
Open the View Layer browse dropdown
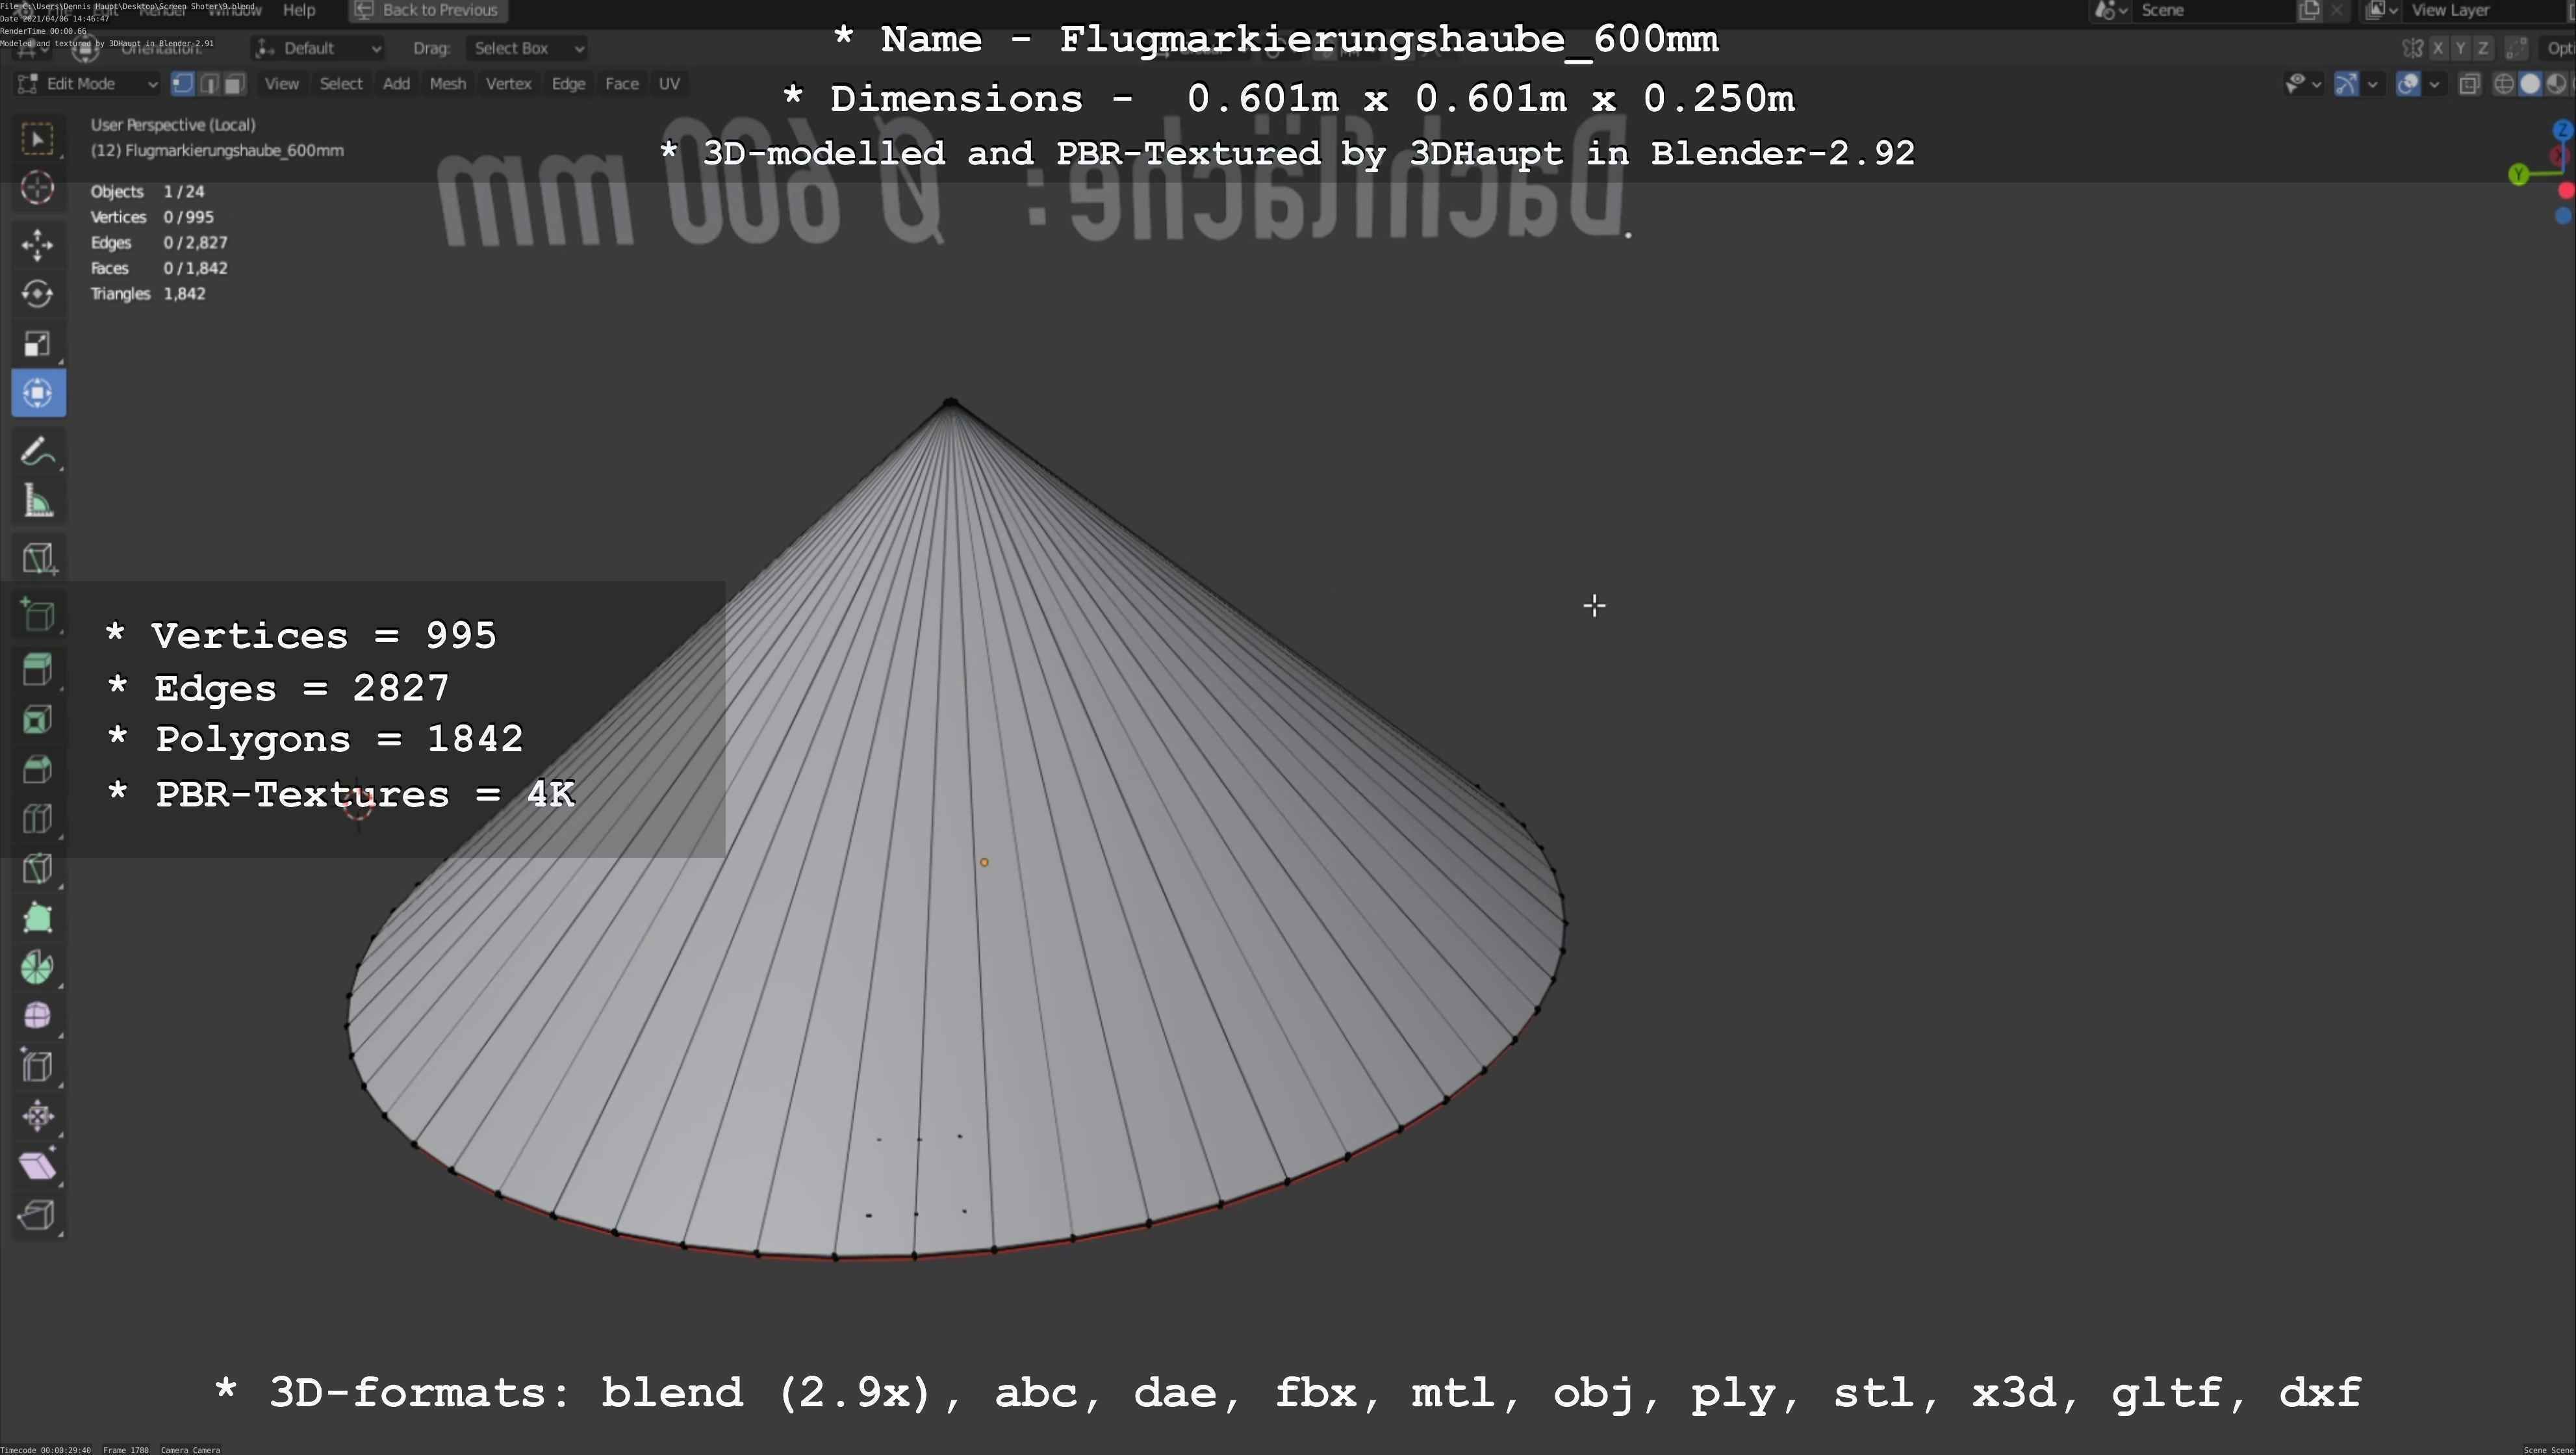point(2382,10)
